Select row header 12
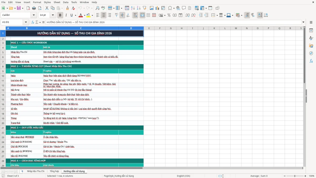 [3, 85]
